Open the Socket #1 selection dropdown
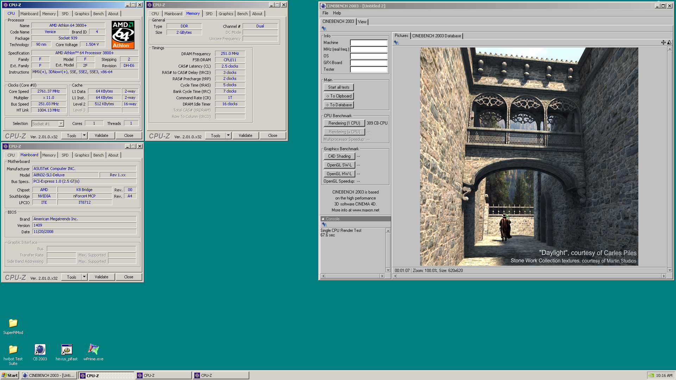 click(61, 124)
